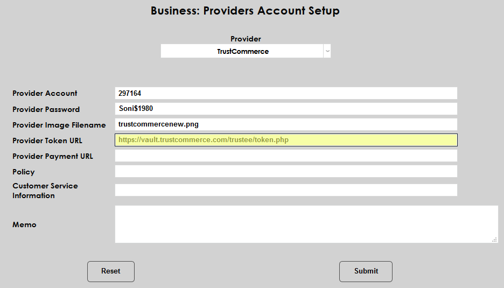Image resolution: width=504 pixels, height=288 pixels.
Task: Click the Submit button
Action: tap(366, 271)
